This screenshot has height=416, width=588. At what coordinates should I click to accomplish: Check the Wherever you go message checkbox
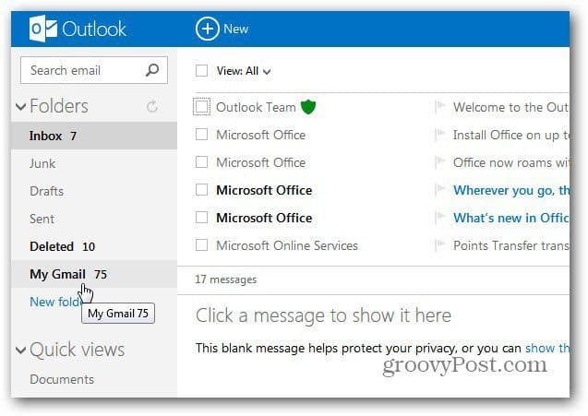coord(201,190)
